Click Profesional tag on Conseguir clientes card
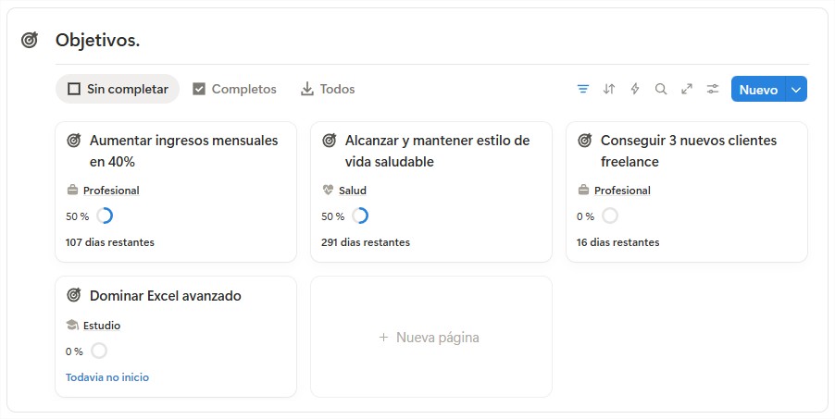835x419 pixels. [x=622, y=191]
